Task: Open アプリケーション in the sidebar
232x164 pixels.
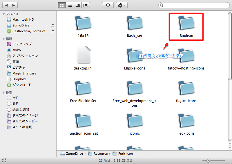Action: [x=22, y=56]
